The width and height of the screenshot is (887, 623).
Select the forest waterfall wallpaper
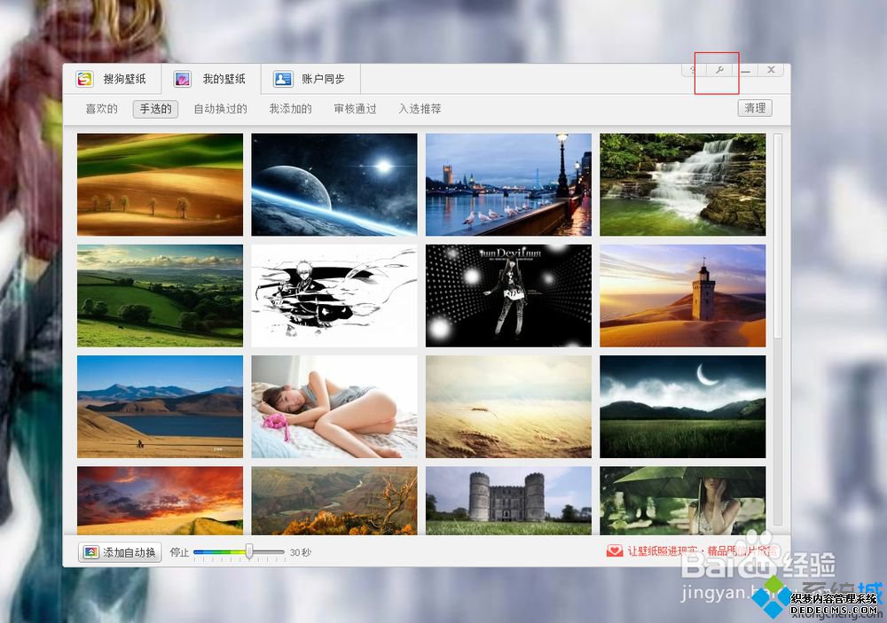click(x=683, y=184)
